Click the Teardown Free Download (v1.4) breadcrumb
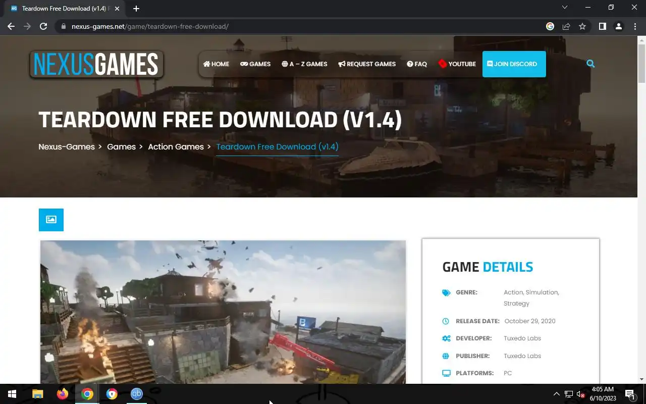 [x=277, y=146]
